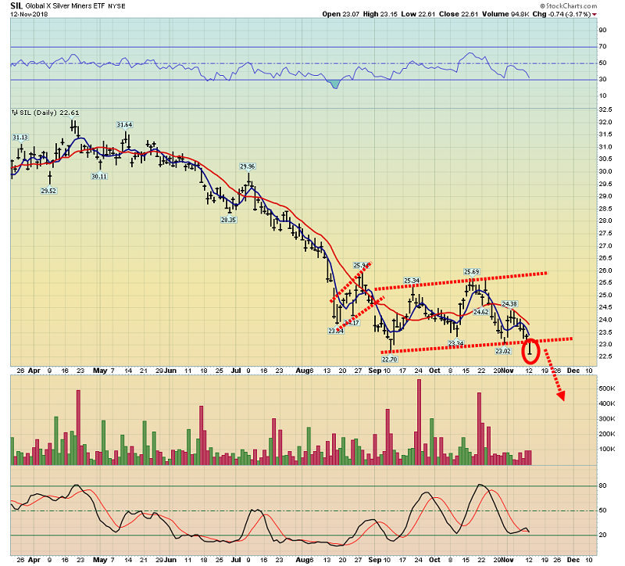Select the 20 stochastic axis label
The height and width of the screenshot is (566, 625).
click(x=603, y=535)
